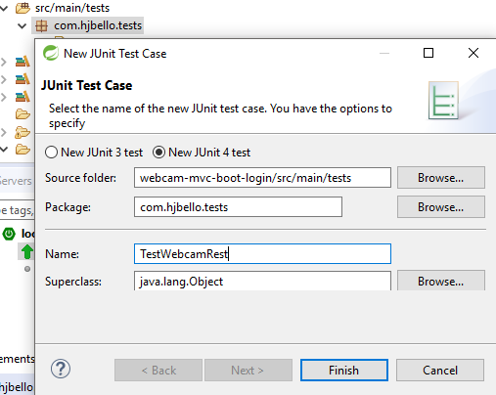Browse for the source folder
The image size is (496, 395).
click(x=441, y=178)
